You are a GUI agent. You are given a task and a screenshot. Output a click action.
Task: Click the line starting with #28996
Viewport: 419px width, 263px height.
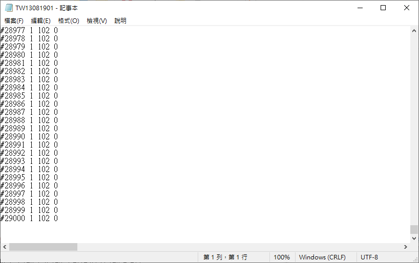click(x=29, y=186)
